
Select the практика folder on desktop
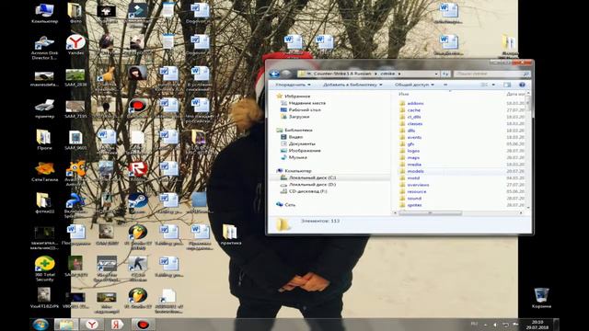click(230, 235)
